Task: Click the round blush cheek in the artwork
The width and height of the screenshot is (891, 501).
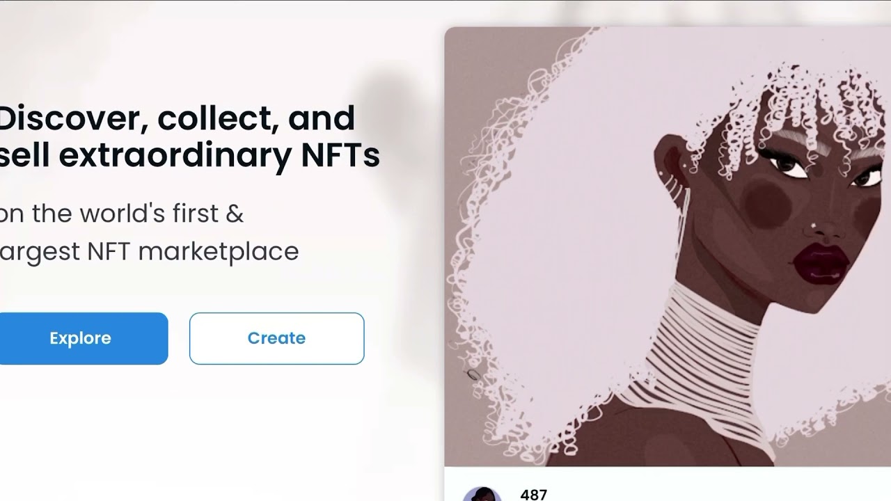Action: 767,202
